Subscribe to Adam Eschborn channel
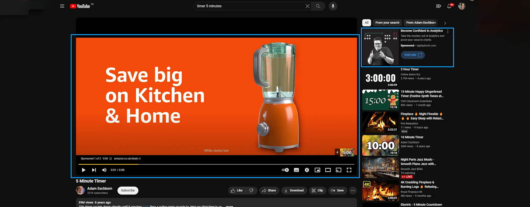Viewport: 530px width, 207px height. click(x=128, y=190)
